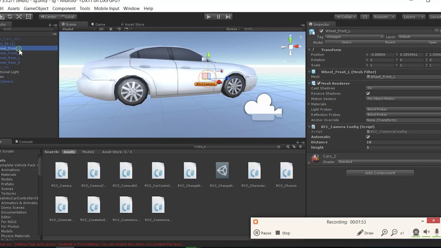Toggle the recorder speaker sound icon
Screen dimensions: 441x248
point(427,232)
